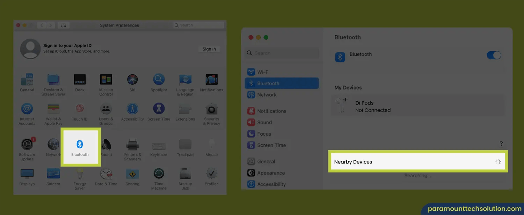Open Mission Control preferences
The width and height of the screenshot is (524, 215).
(106, 84)
